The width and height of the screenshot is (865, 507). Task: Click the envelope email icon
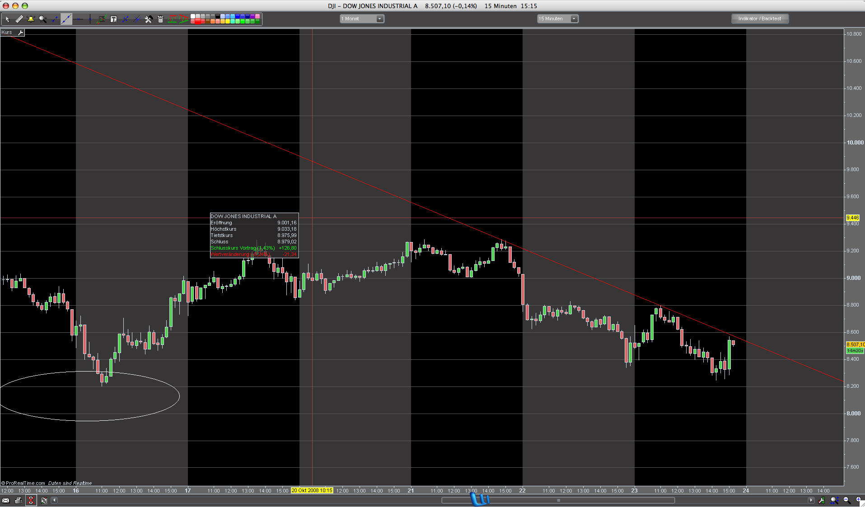[6, 500]
